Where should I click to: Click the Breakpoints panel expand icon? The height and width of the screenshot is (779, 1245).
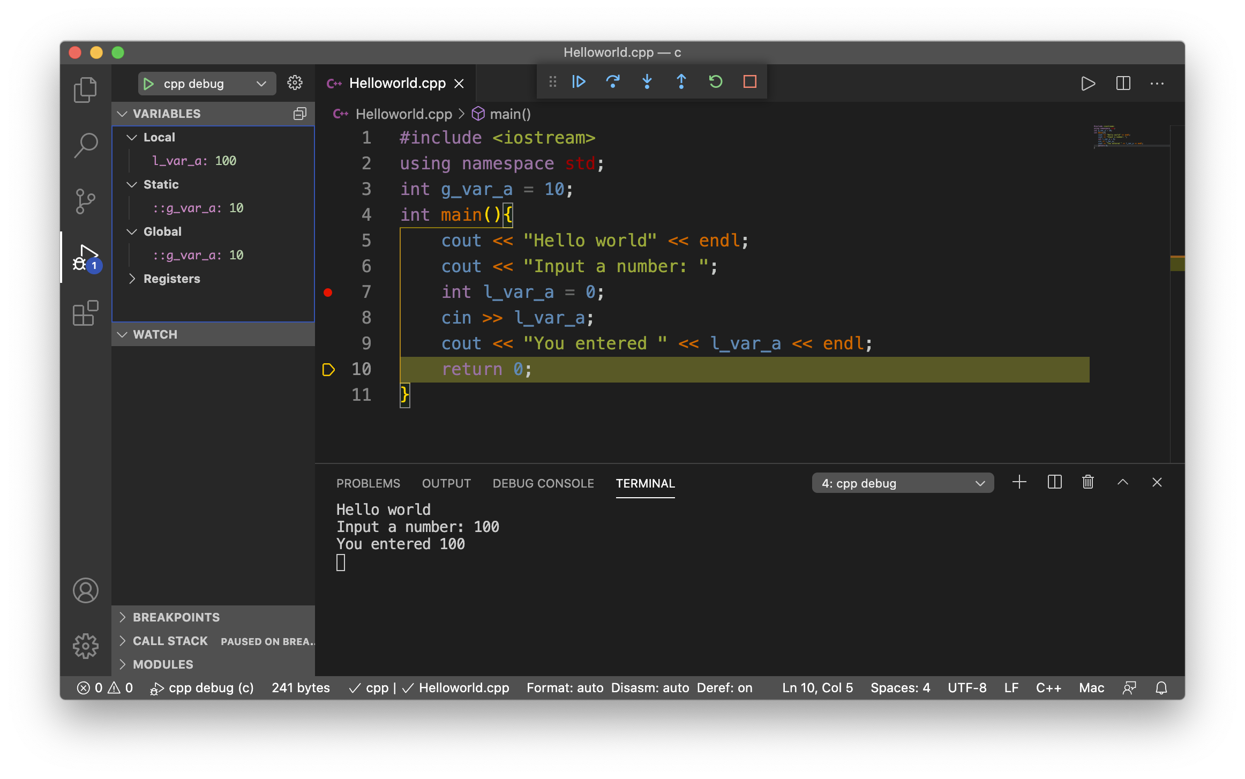click(x=122, y=617)
